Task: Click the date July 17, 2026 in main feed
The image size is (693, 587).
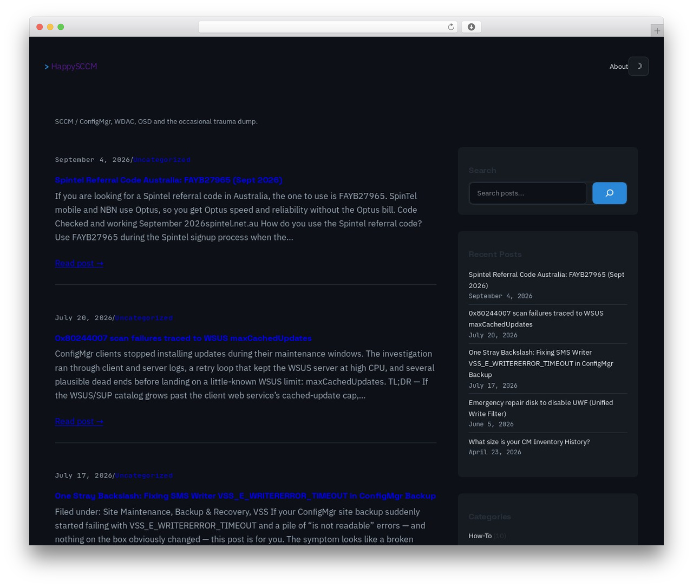Action: pos(83,475)
